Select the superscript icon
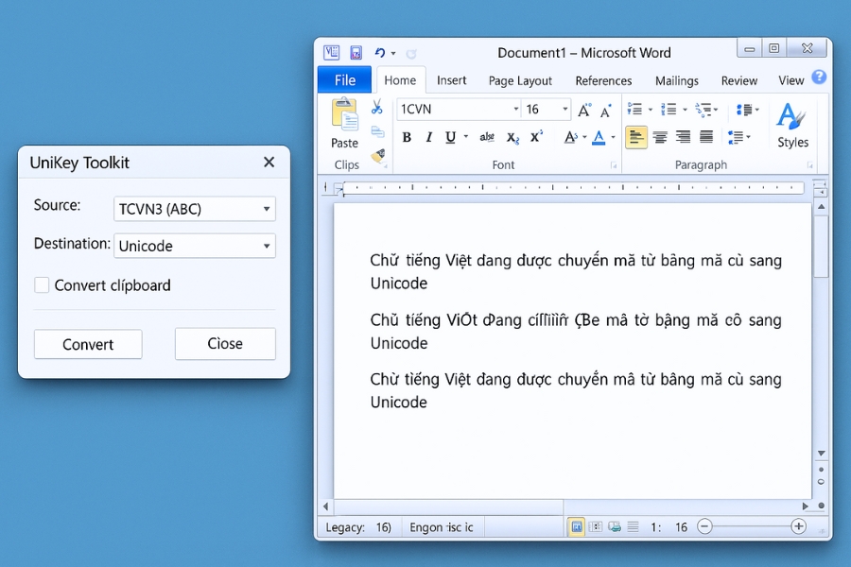Image resolution: width=851 pixels, height=567 pixels. click(x=535, y=137)
